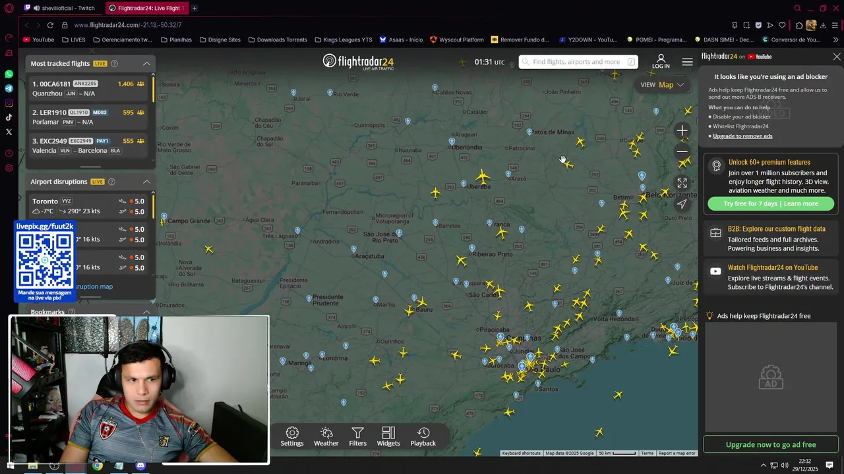The width and height of the screenshot is (844, 474).
Task: Center map on my location arrow
Action: tap(682, 203)
